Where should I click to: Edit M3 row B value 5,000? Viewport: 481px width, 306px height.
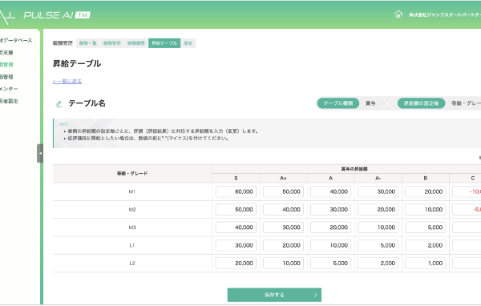pos(425,227)
